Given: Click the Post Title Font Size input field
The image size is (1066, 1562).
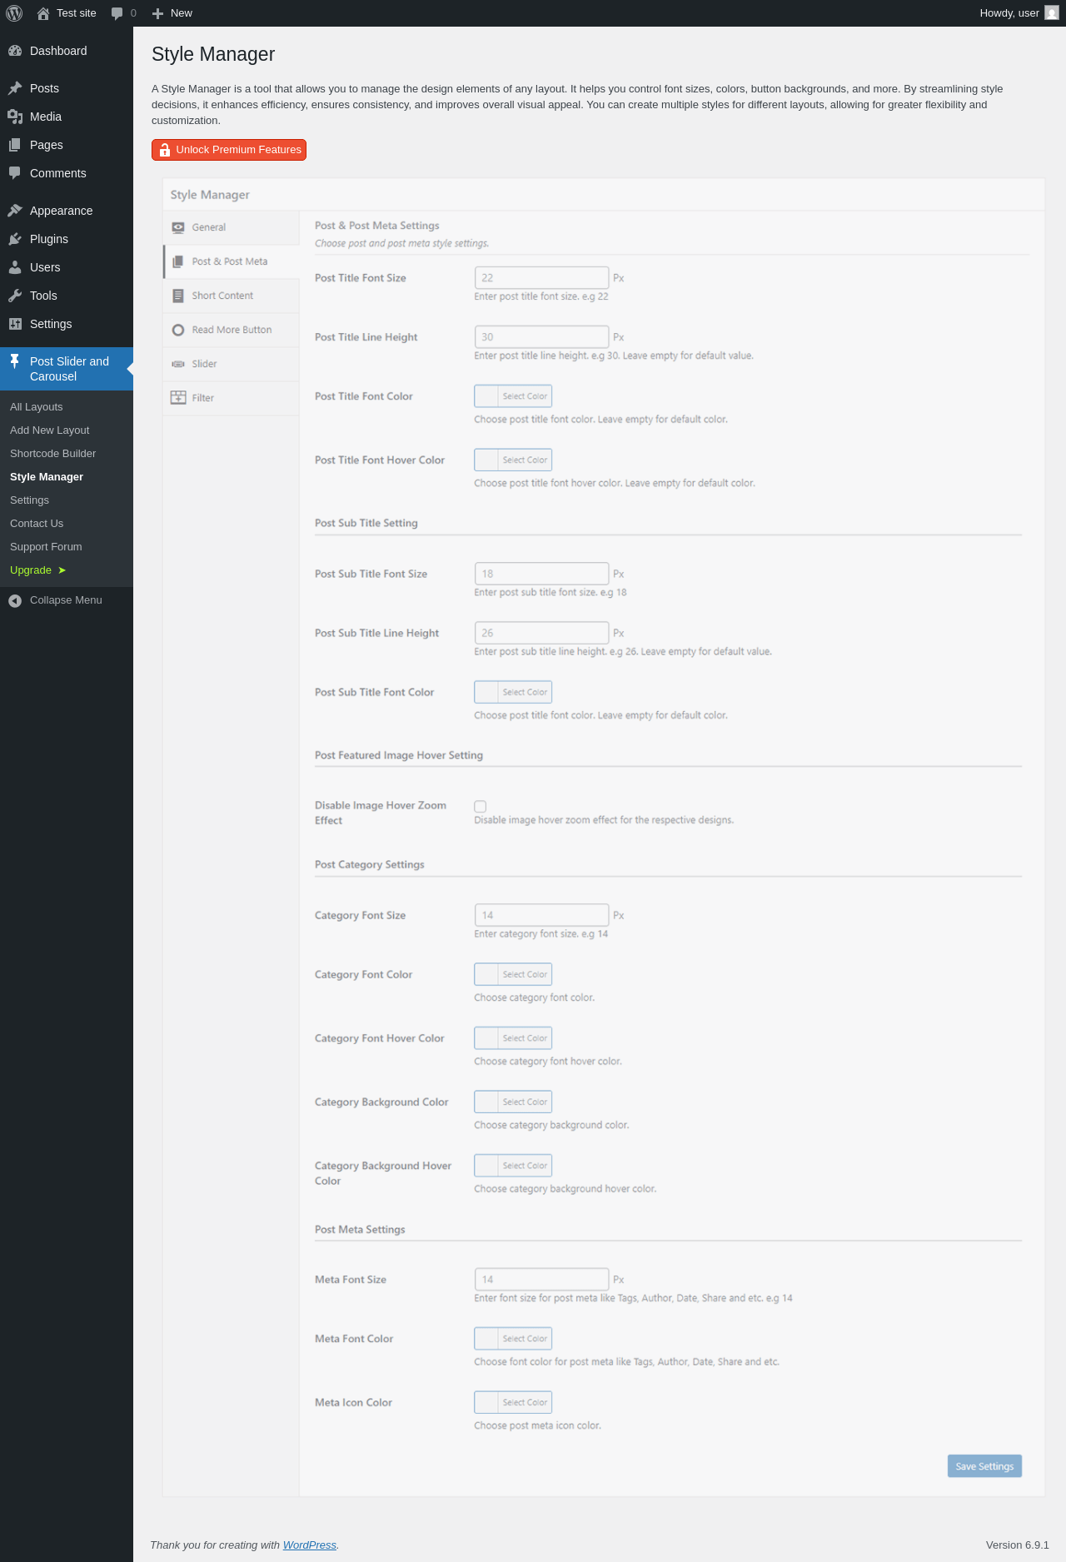Looking at the screenshot, I should click(x=541, y=278).
